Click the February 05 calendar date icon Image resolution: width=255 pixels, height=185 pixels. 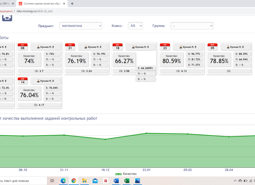(x=212, y=47)
